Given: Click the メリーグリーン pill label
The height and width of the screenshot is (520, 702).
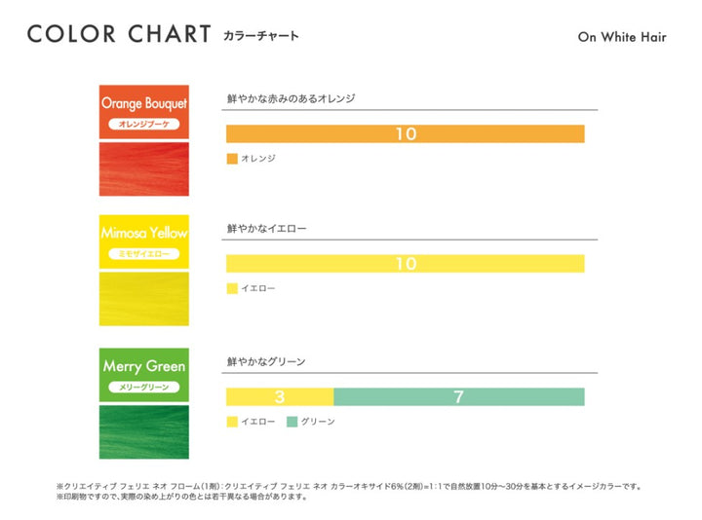Looking at the screenshot, I should click(143, 387).
